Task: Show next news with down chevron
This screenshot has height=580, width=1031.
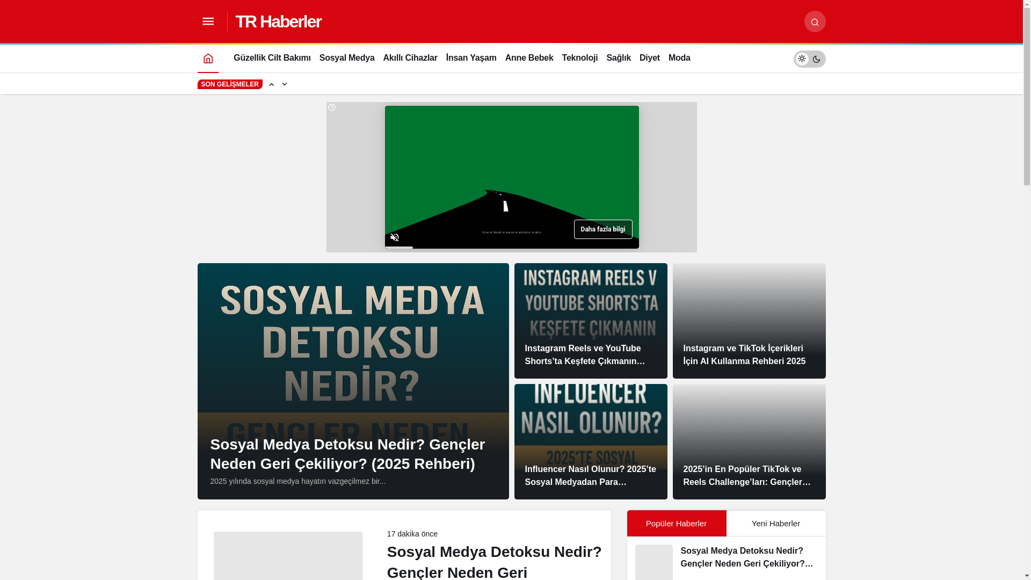Action: [285, 84]
